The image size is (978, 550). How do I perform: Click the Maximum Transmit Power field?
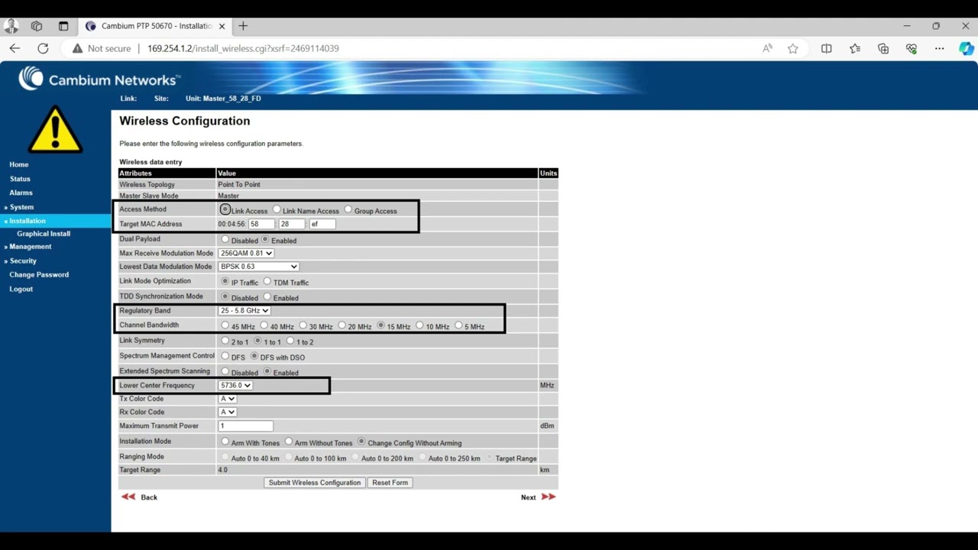(x=245, y=425)
